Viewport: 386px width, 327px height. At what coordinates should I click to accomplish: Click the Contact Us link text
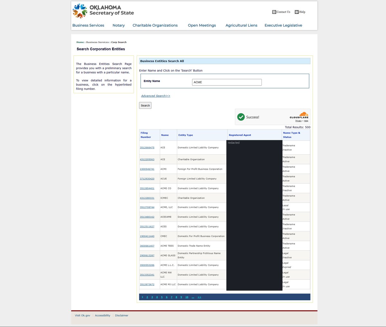point(283,12)
